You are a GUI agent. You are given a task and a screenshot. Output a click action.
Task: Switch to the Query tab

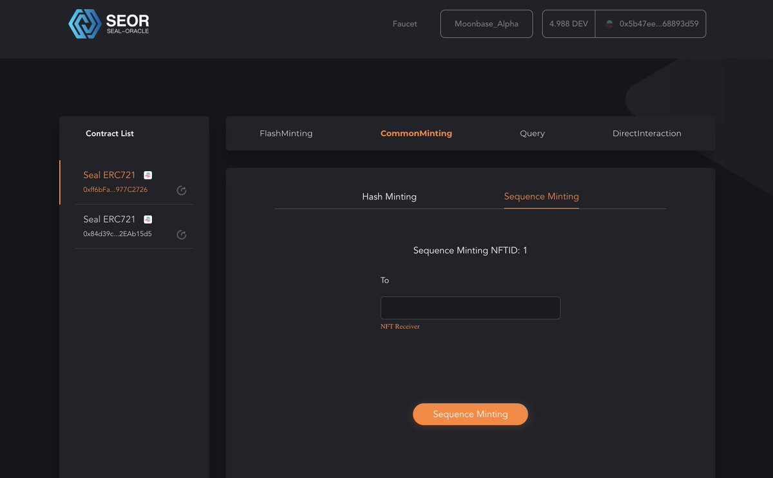pos(532,133)
